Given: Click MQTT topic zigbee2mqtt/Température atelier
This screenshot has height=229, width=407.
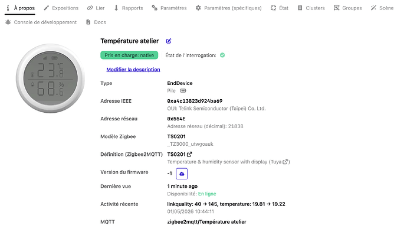Looking at the screenshot, I should pos(206,222).
